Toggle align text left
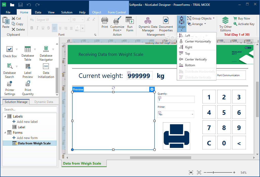This screenshot has height=177, width=260. 55,28
